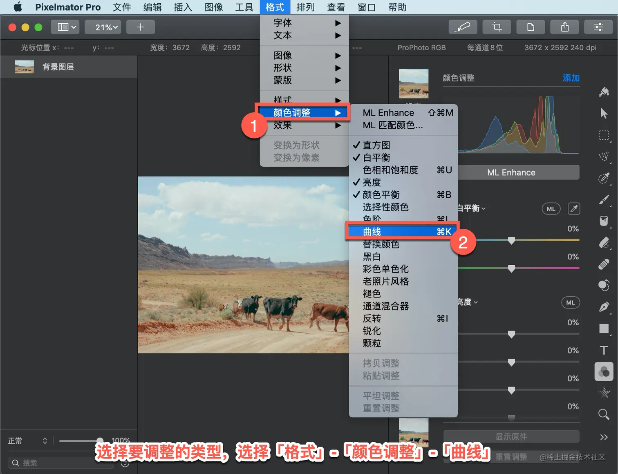Open the Color Adjustments tool

(604, 371)
